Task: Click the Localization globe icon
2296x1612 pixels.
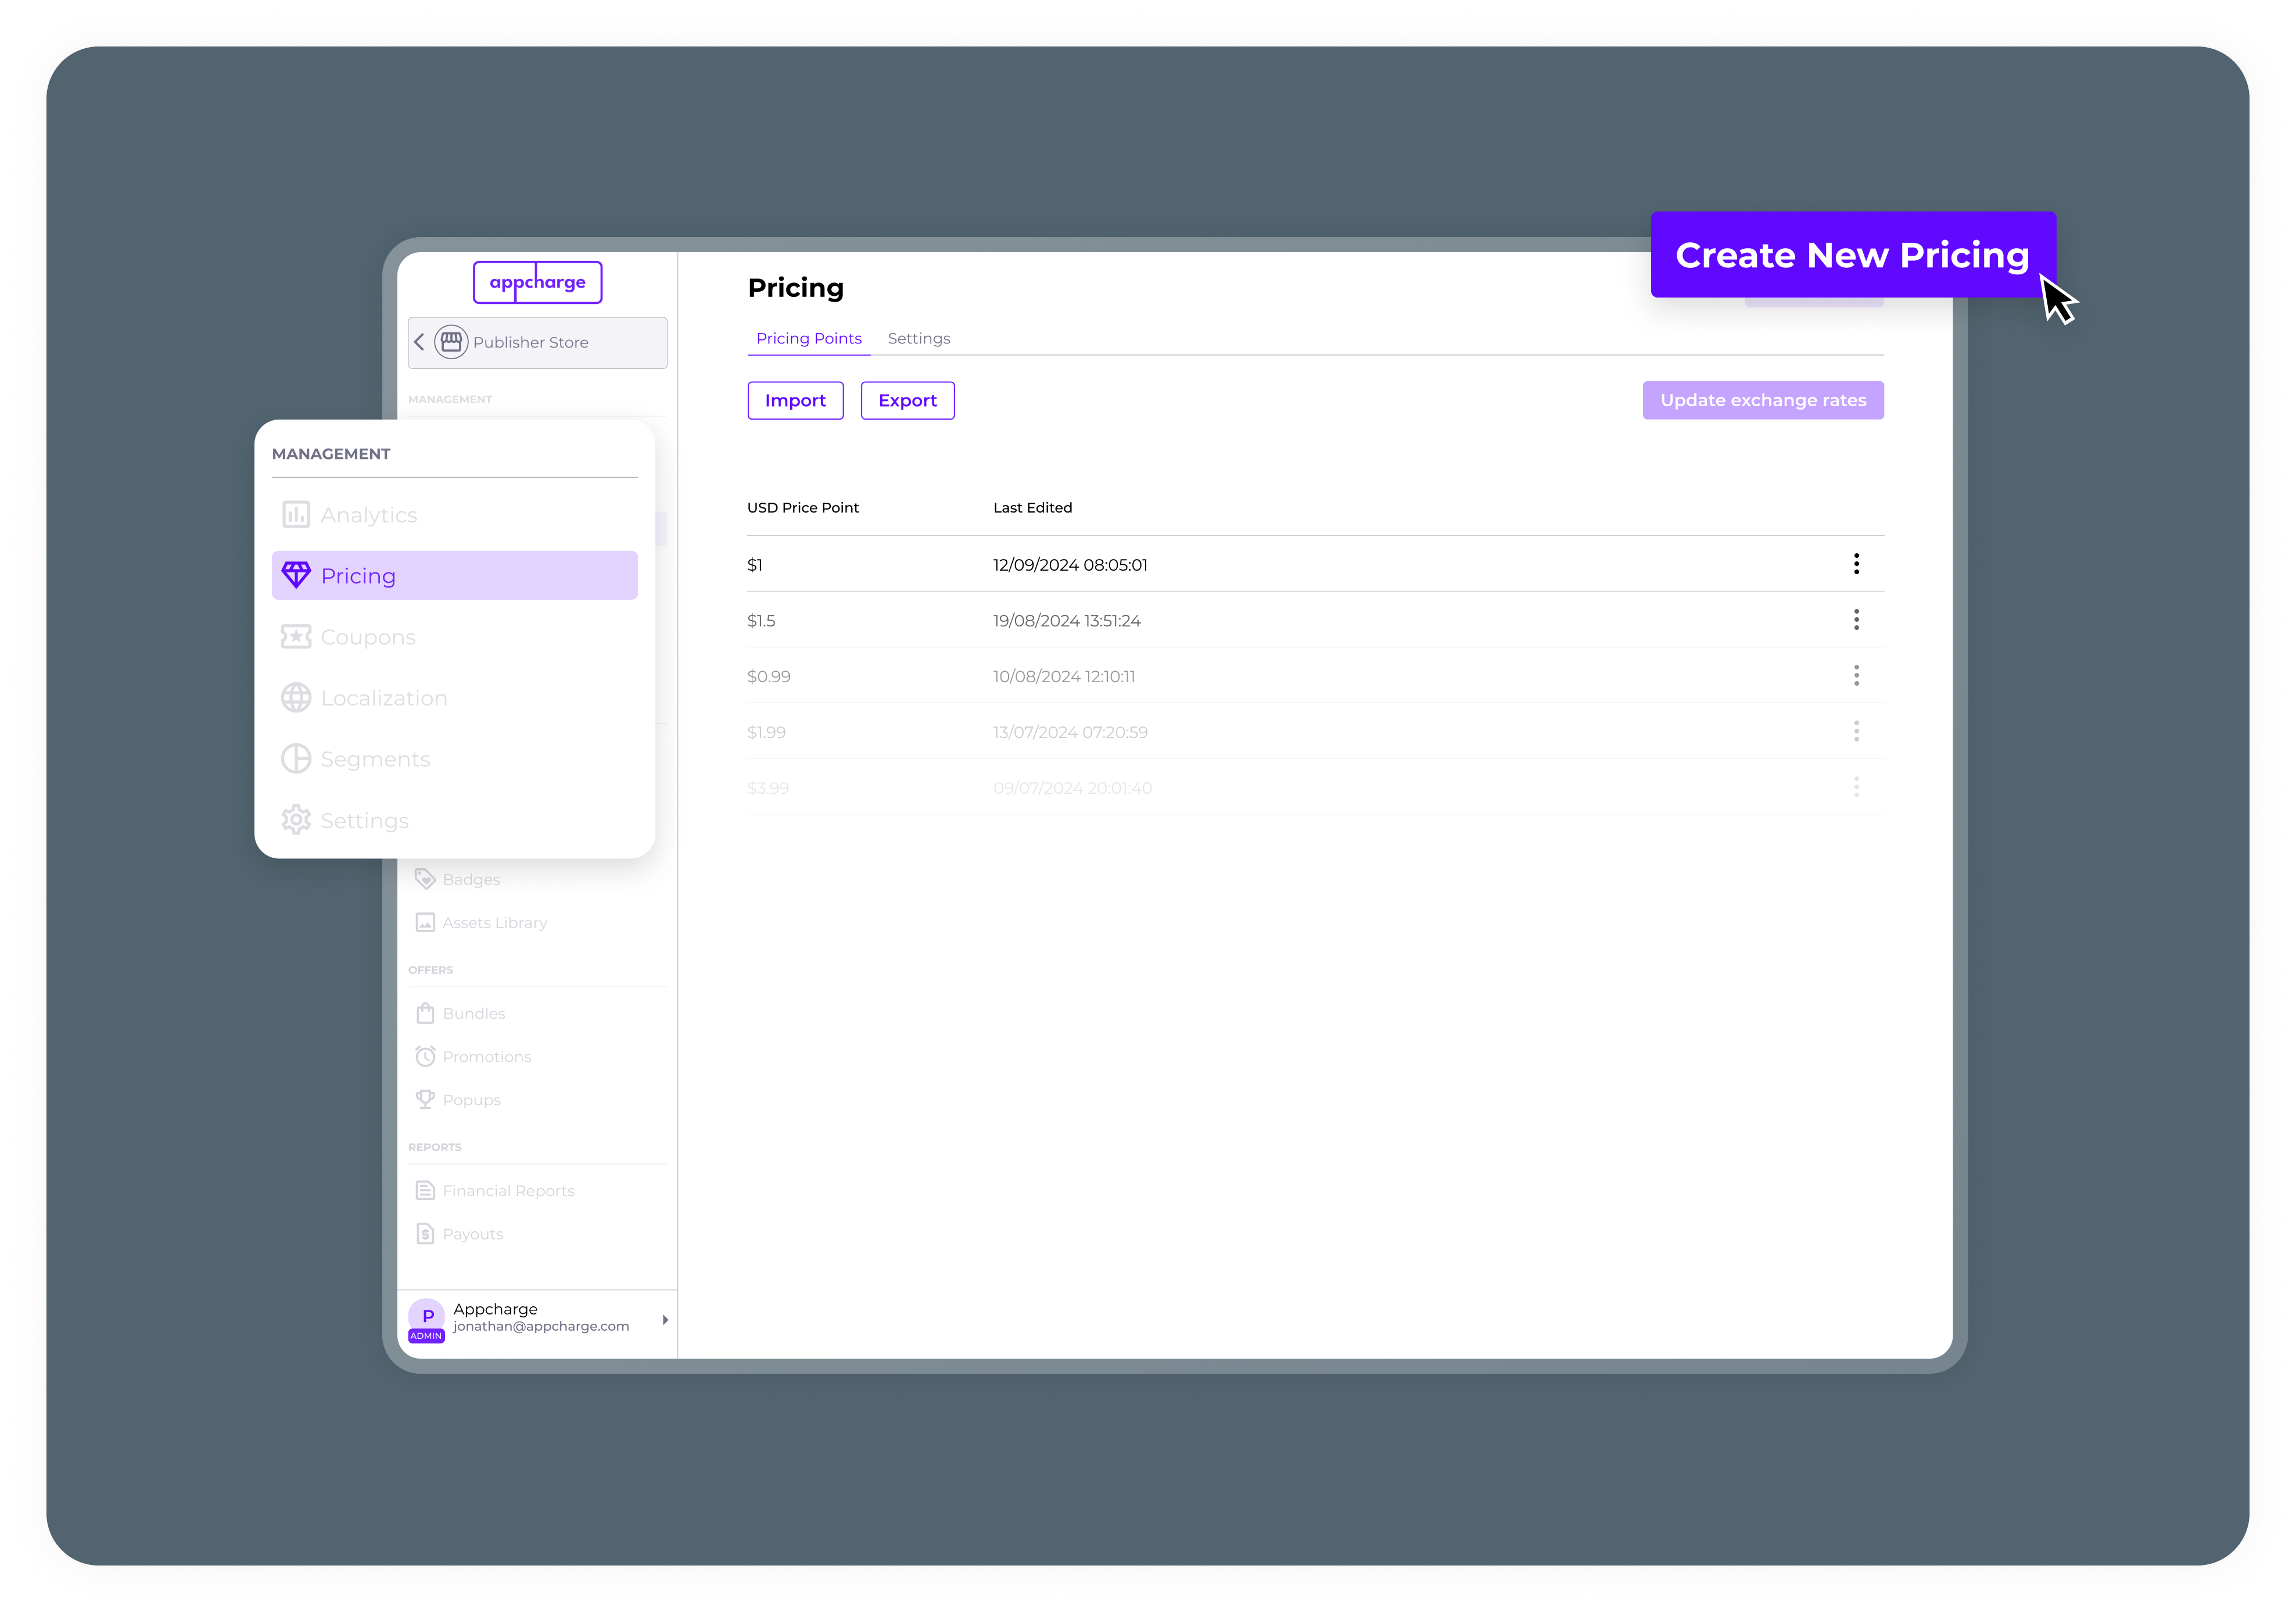Action: coord(296,698)
